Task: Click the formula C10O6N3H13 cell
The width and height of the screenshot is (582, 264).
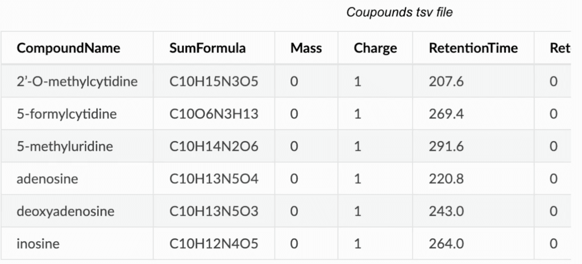Action: tap(214, 114)
